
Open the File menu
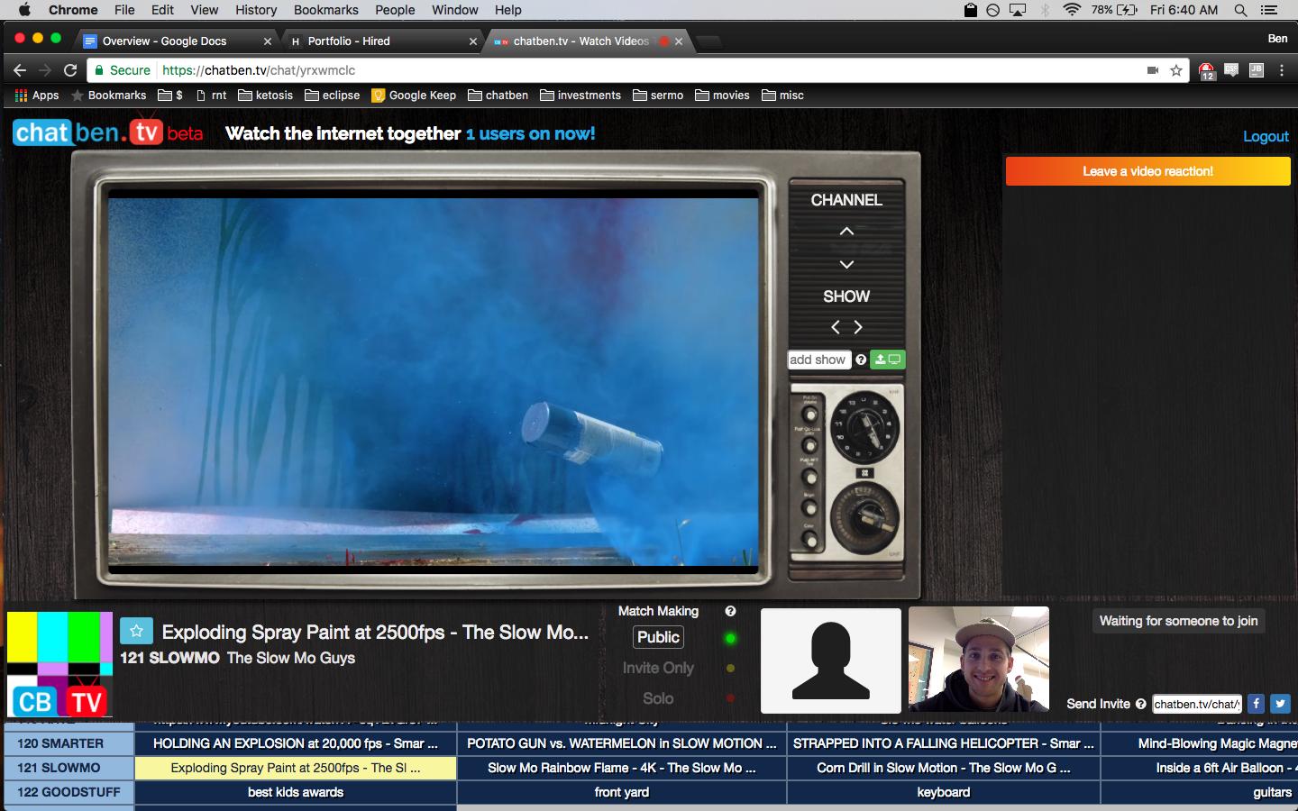[x=124, y=10]
